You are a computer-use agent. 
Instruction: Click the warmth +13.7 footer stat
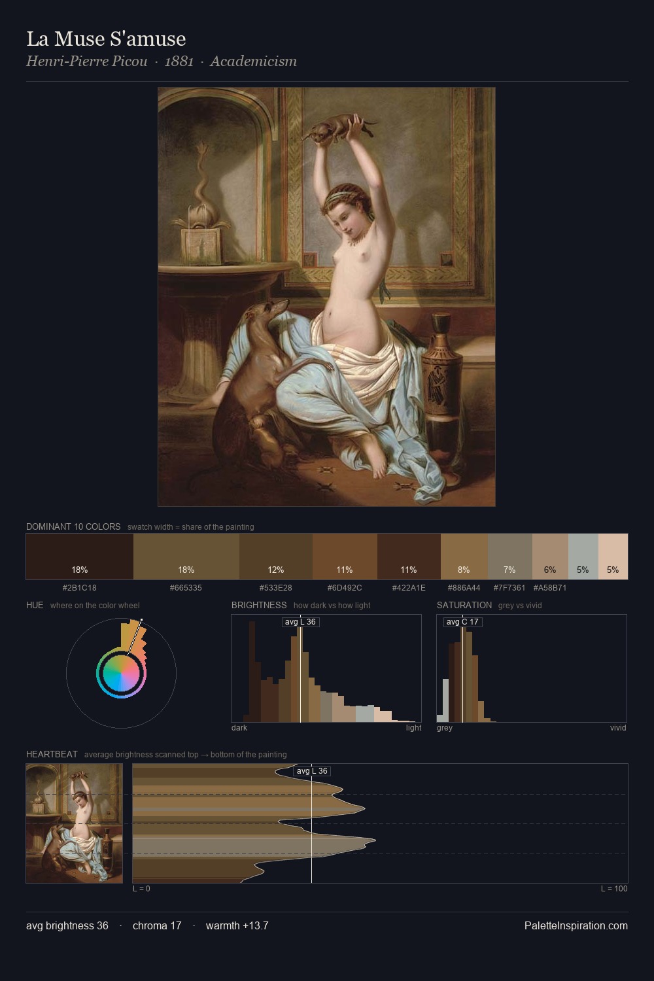(237, 925)
